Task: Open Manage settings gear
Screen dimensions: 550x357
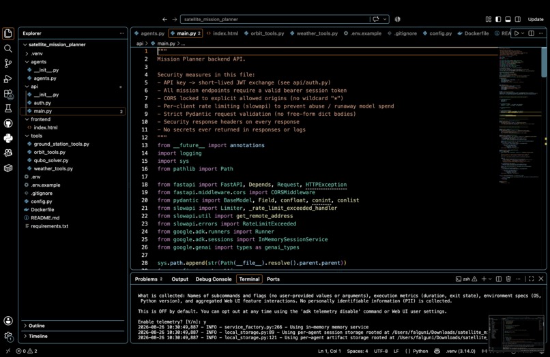Action: [x=8, y=337]
